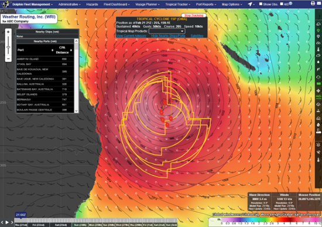
Task: Toggle the green rectangle layer icon
Action: [x=318, y=84]
